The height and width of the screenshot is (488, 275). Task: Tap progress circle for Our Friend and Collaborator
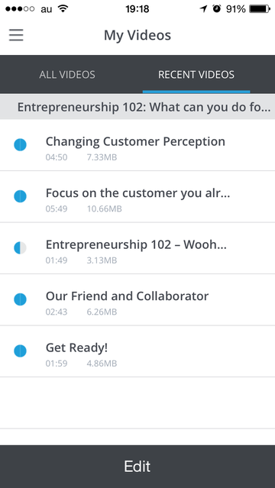(x=21, y=299)
